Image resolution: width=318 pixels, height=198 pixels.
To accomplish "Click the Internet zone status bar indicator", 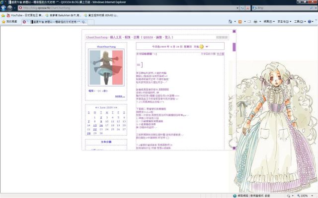I will [251, 196].
